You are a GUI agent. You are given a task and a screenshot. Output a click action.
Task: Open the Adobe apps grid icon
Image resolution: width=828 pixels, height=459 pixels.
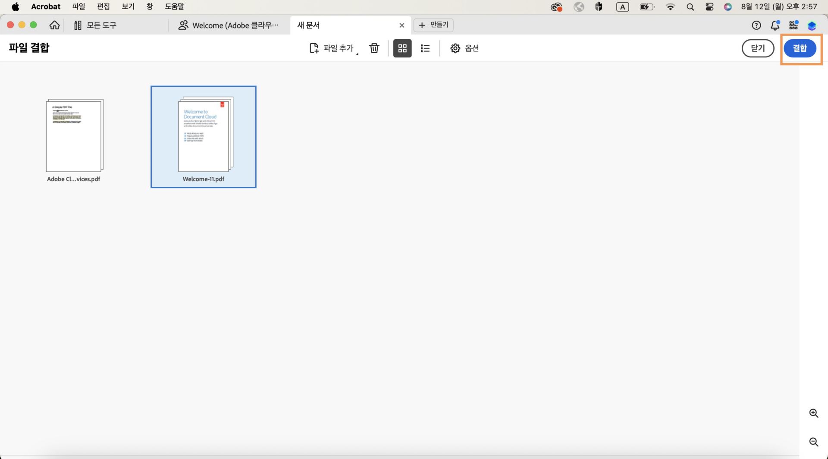pyautogui.click(x=793, y=25)
